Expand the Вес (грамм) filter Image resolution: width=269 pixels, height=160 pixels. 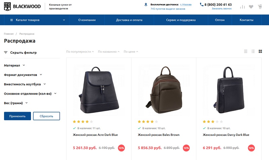[16, 103]
